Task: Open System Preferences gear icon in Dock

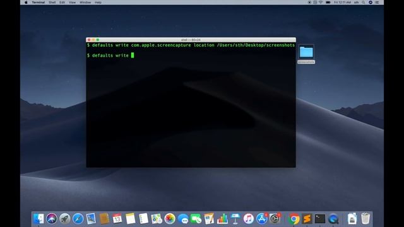Action: click(x=275, y=219)
